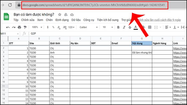Image resolution: width=187 pixels, height=105 pixels.
Task: Toggle bold formatting
Action: pos(118,27)
